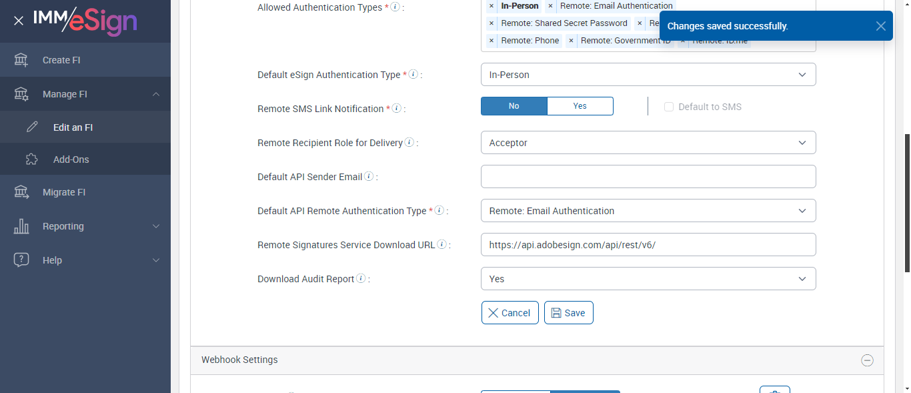Collapse the Webhook Settings section

tap(867, 360)
